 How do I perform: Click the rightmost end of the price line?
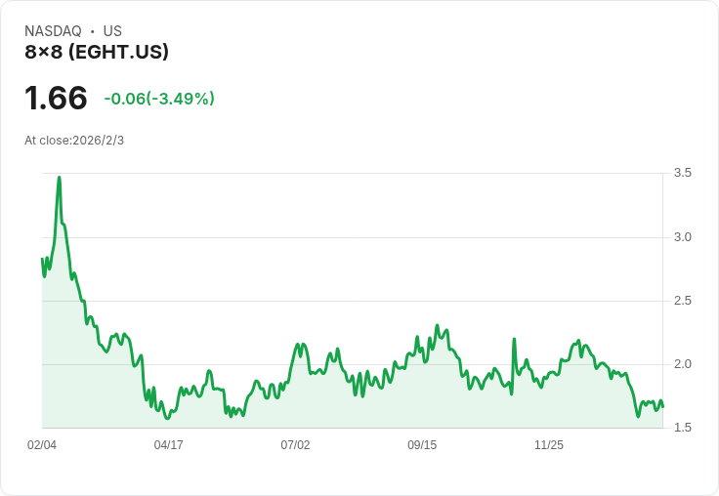coord(662,406)
